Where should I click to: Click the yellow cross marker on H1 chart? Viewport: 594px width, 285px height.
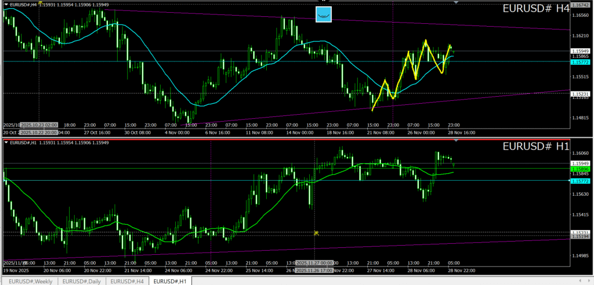(x=316, y=233)
